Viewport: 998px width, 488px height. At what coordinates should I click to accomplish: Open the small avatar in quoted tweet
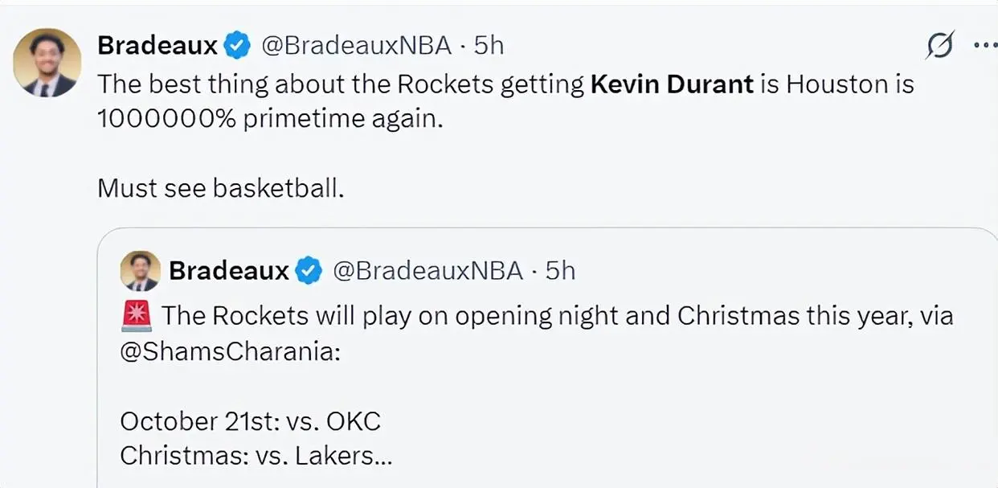pyautogui.click(x=140, y=271)
